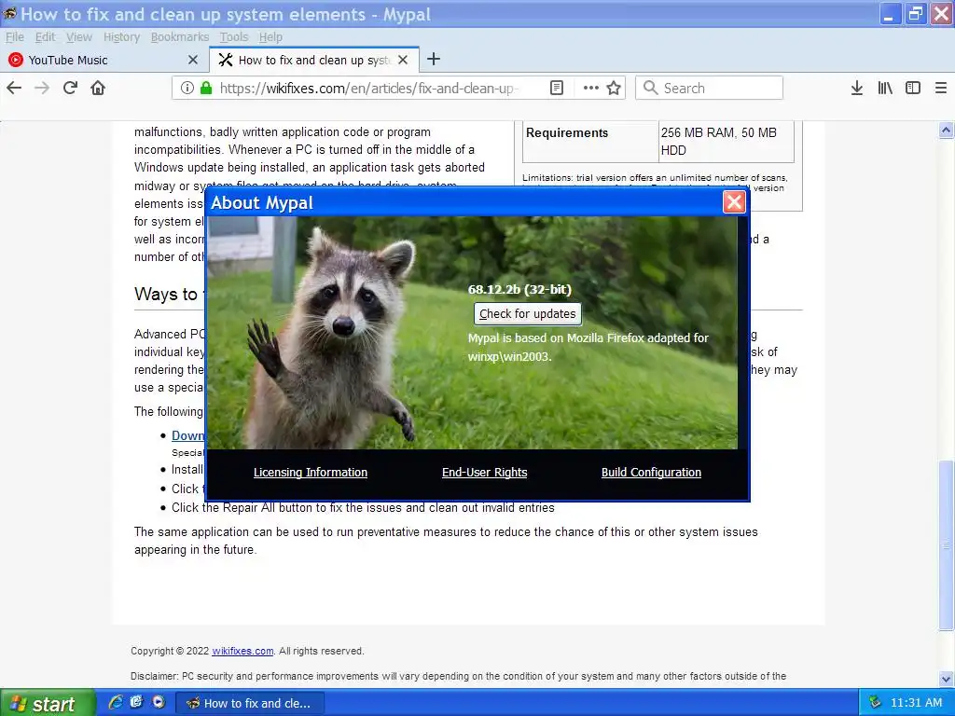
Task: Close the YouTube Music tab
Action: click(193, 60)
